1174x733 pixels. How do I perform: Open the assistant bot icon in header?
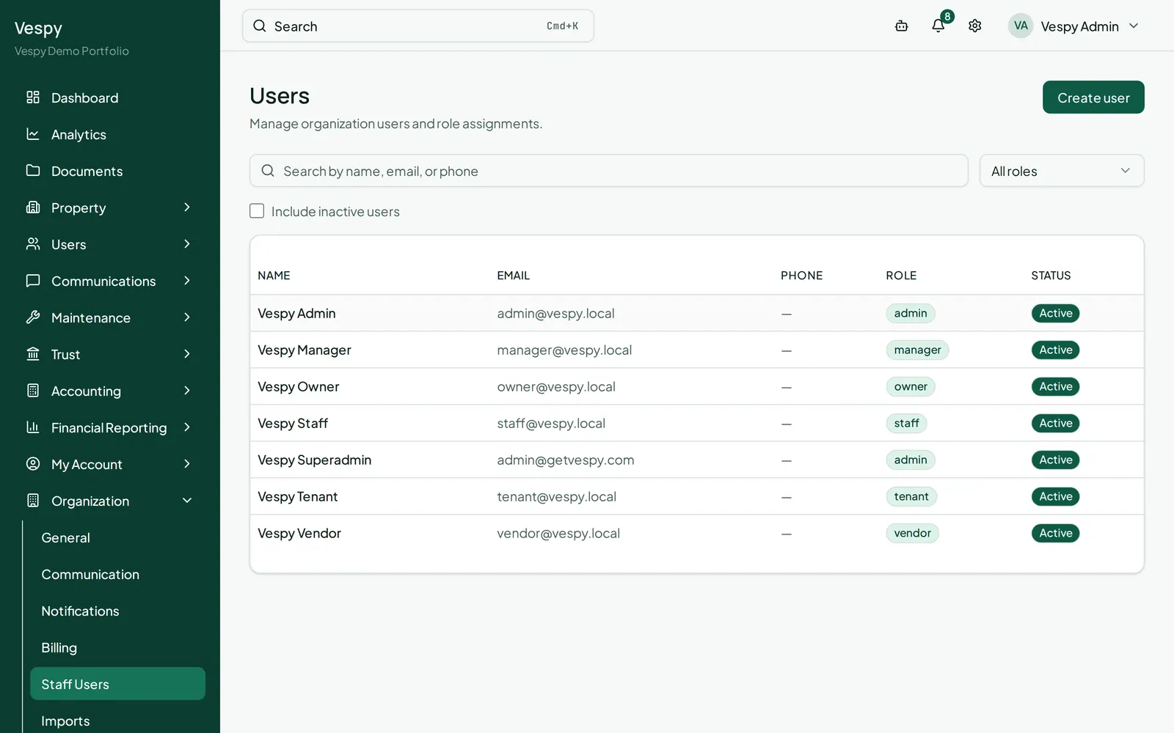[x=902, y=26]
